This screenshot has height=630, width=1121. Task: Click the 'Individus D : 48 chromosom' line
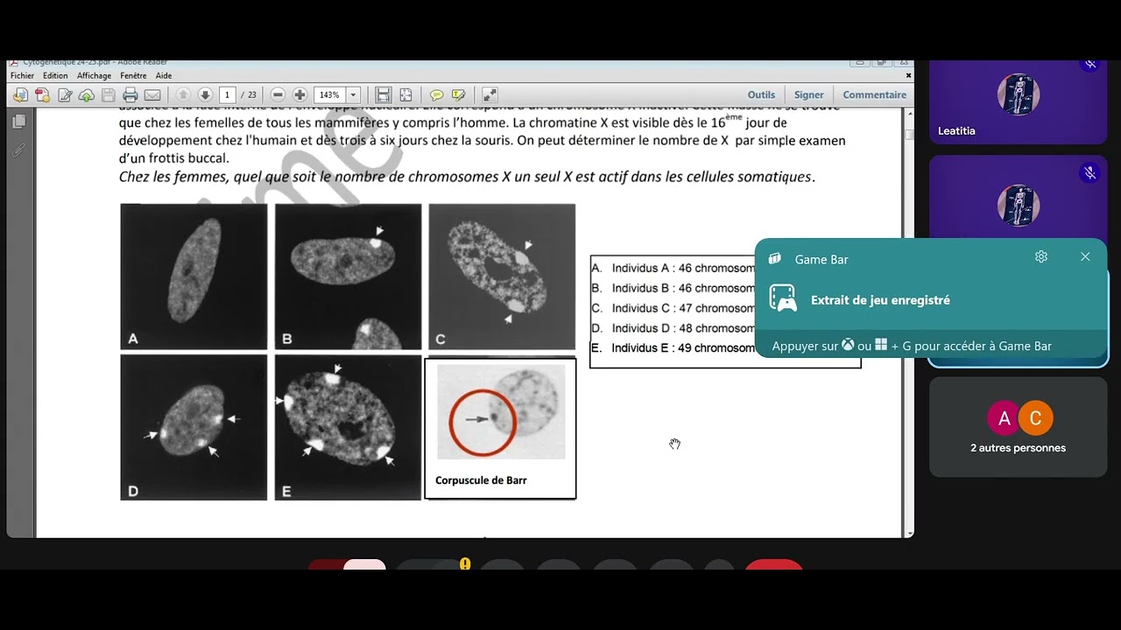(682, 329)
